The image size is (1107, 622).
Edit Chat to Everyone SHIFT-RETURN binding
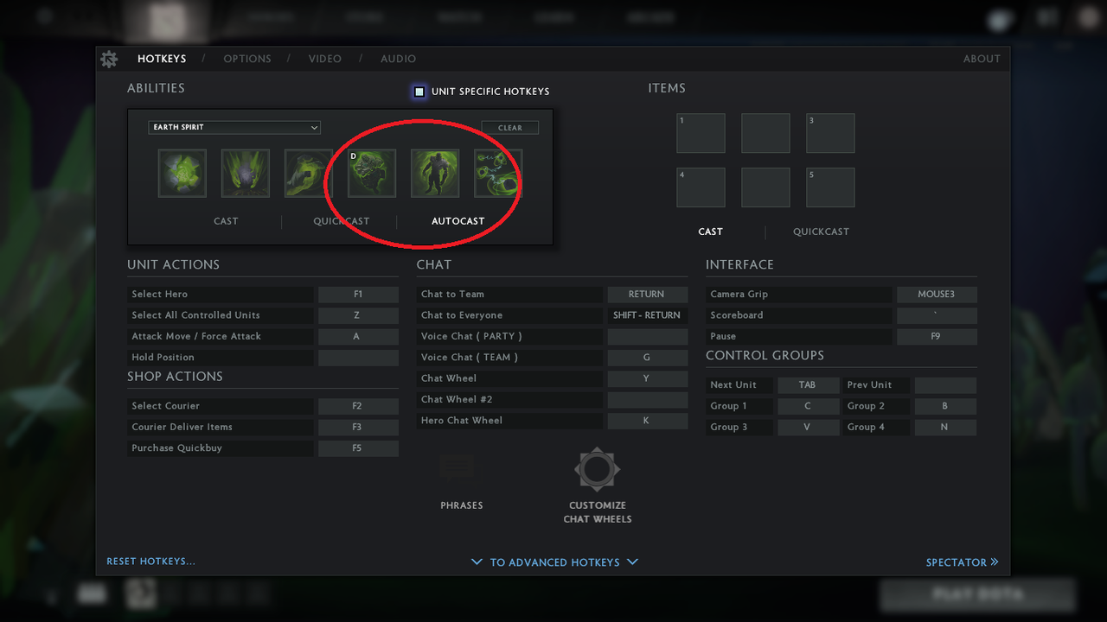[x=648, y=315]
